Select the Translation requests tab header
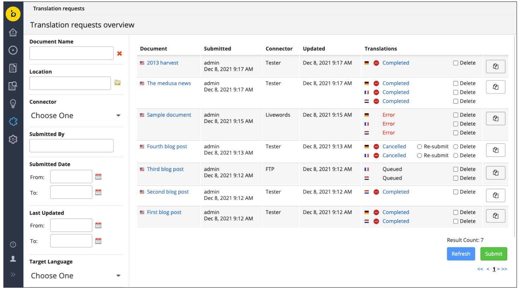520x288 pixels. 59,8
